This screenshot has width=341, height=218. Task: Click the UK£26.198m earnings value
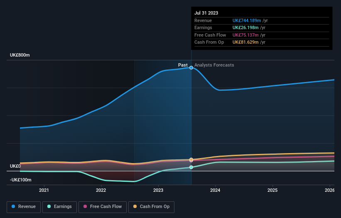(245, 27)
